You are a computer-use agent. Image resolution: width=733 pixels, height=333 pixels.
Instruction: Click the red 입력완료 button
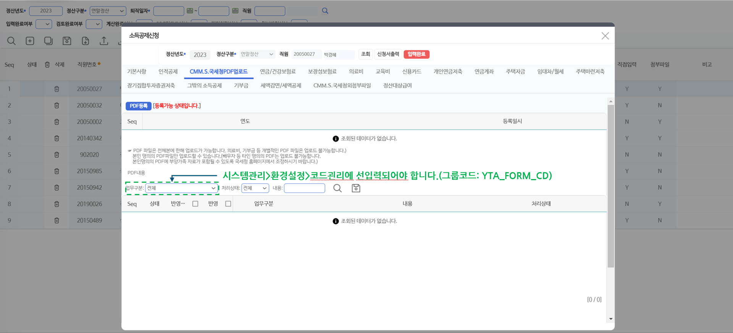coord(417,54)
